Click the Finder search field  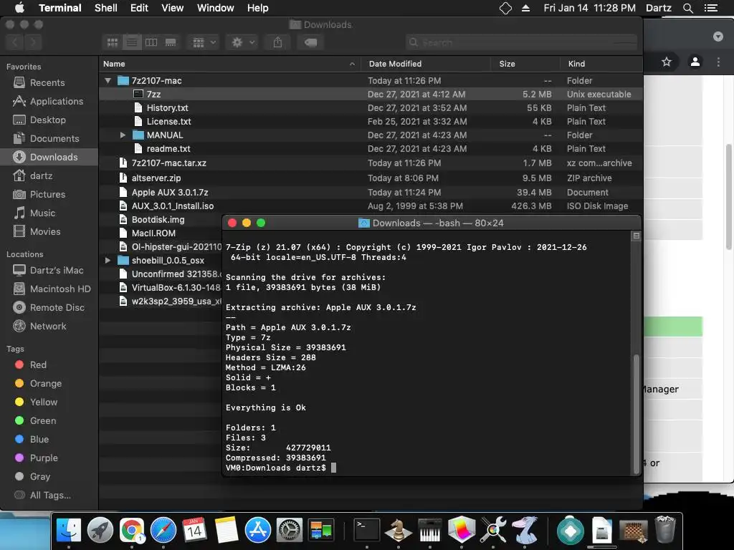point(522,42)
